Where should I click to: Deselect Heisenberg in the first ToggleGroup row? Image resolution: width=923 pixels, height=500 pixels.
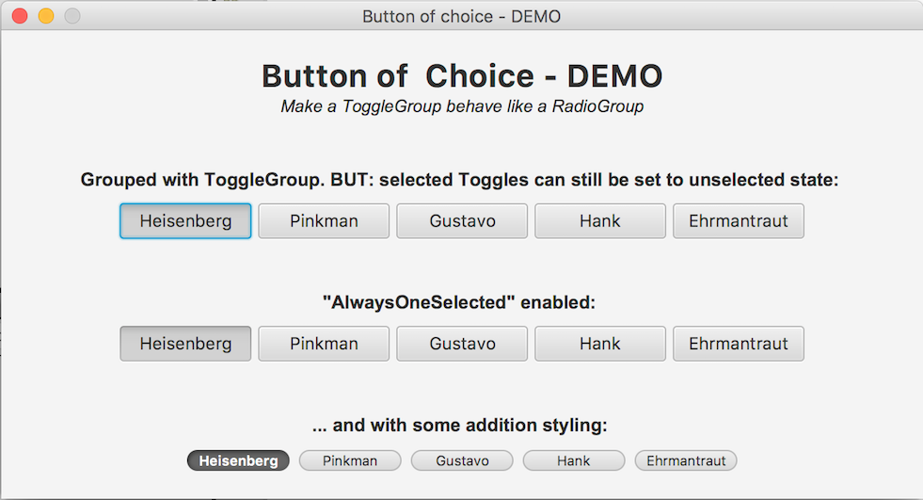point(185,221)
